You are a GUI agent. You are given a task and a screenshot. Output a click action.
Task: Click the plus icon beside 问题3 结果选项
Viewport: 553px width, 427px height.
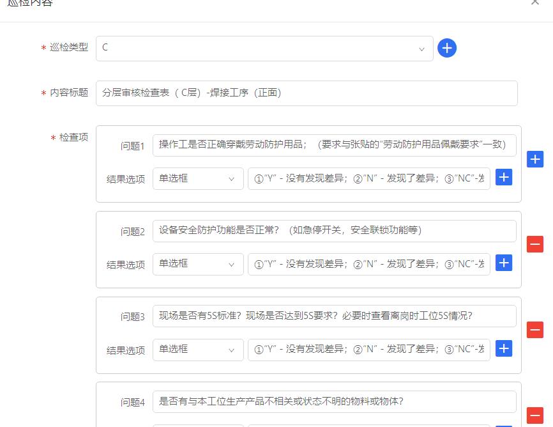point(504,348)
